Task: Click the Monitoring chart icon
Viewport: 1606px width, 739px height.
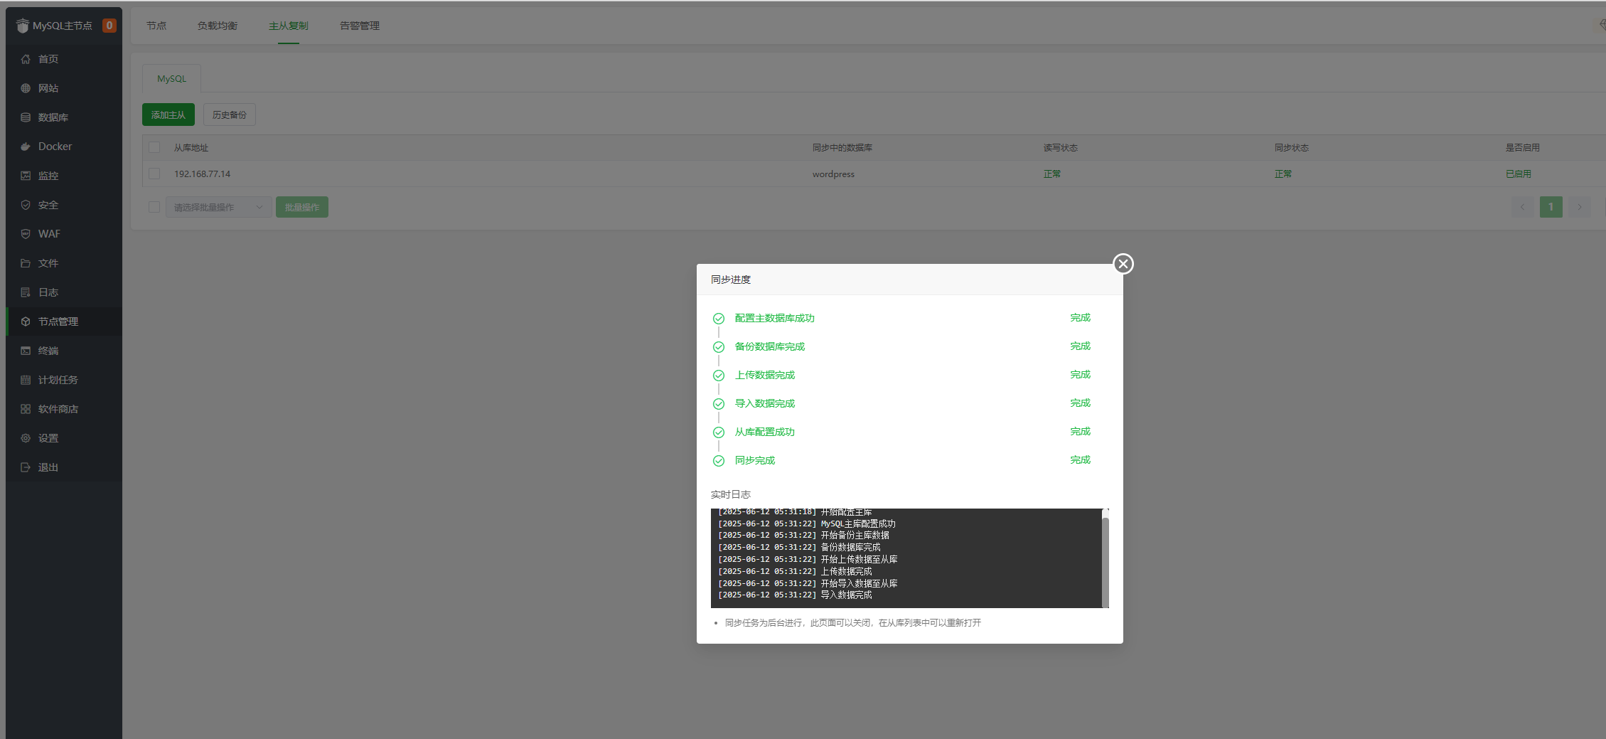Action: (x=26, y=176)
